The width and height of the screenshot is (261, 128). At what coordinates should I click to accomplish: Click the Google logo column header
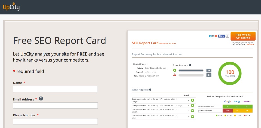(x=227, y=101)
